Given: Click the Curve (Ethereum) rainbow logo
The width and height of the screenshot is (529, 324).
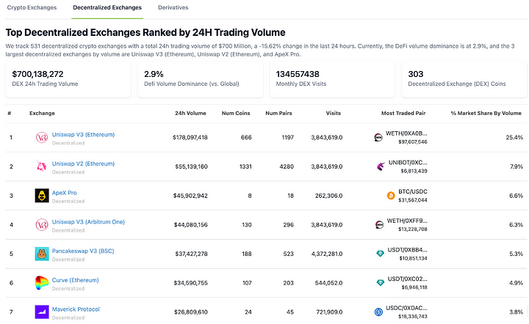Looking at the screenshot, I should pos(41,283).
